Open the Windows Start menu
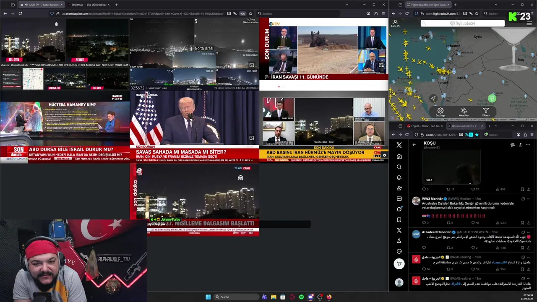 coord(208,297)
